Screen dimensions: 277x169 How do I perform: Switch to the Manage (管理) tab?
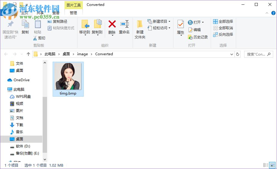pos(73,13)
